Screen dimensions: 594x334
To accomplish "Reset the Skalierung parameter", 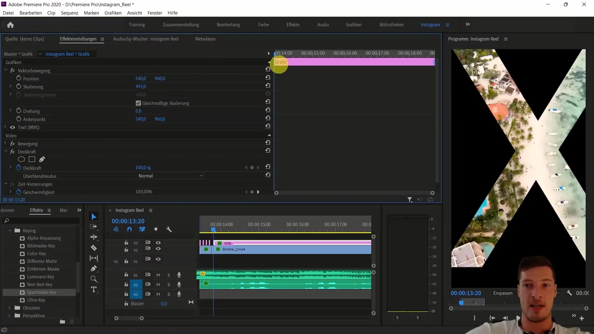I will 268,85.
